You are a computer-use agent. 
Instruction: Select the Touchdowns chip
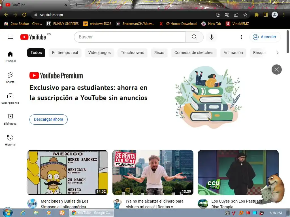click(x=133, y=53)
